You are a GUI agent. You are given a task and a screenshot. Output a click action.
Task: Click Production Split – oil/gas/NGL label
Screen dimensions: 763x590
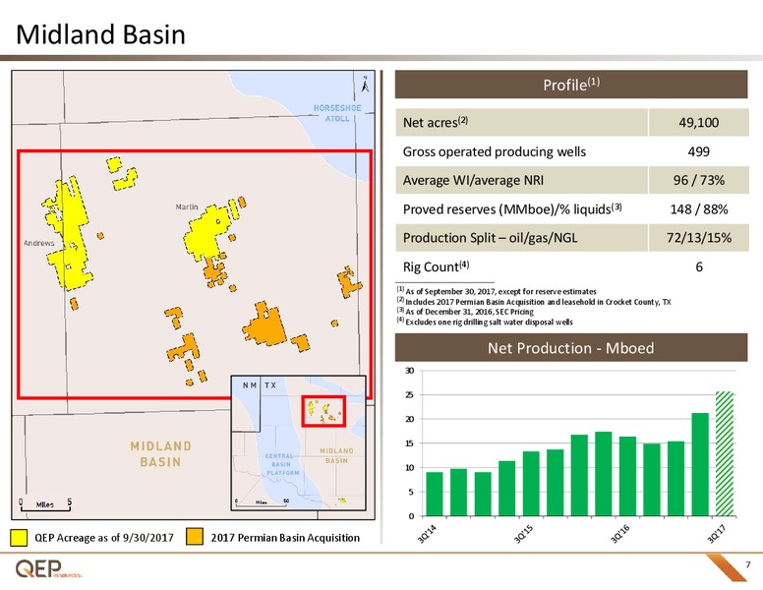[490, 238]
